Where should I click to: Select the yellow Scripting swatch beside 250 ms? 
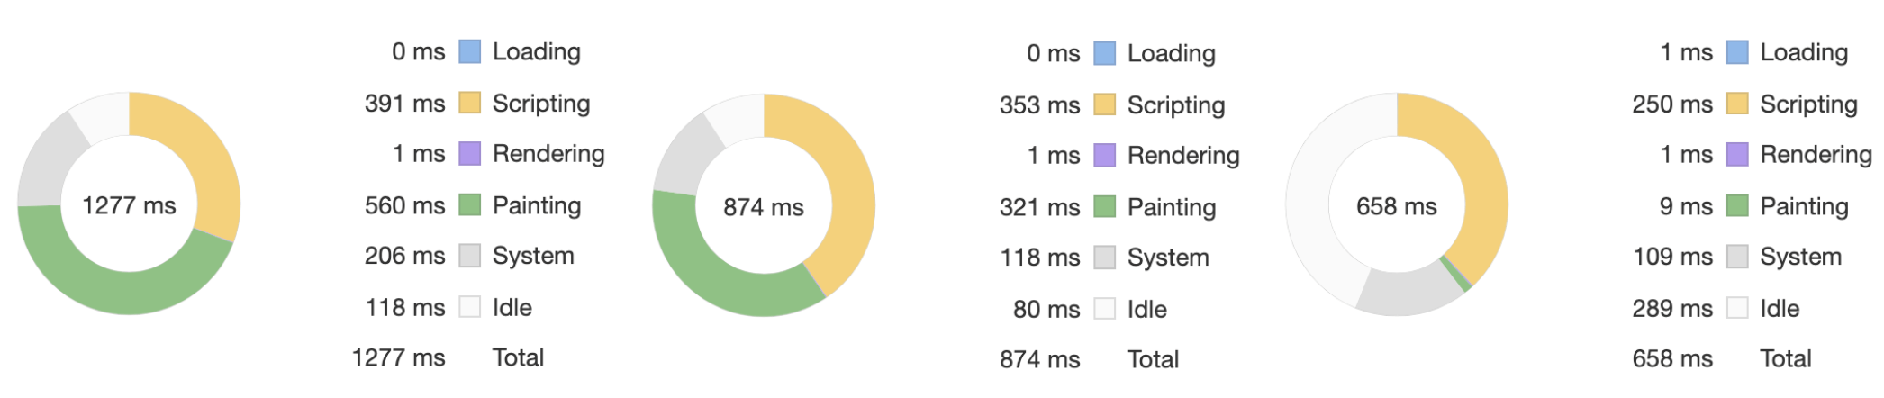click(x=1737, y=104)
